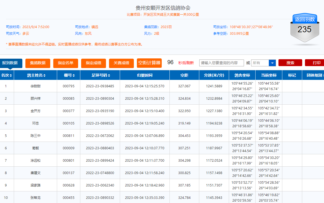Select ring number 2023-23-0938485 cell

click(x=100, y=86)
